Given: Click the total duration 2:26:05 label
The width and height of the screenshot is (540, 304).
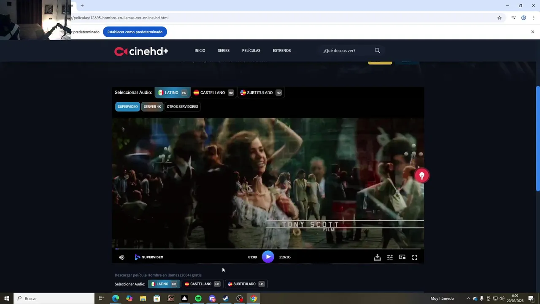Looking at the screenshot, I should (x=285, y=257).
